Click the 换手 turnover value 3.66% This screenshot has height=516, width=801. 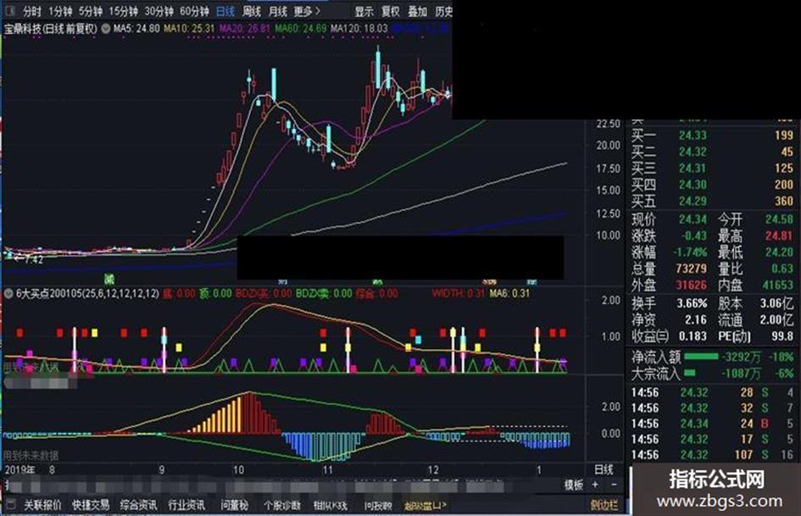point(692,303)
